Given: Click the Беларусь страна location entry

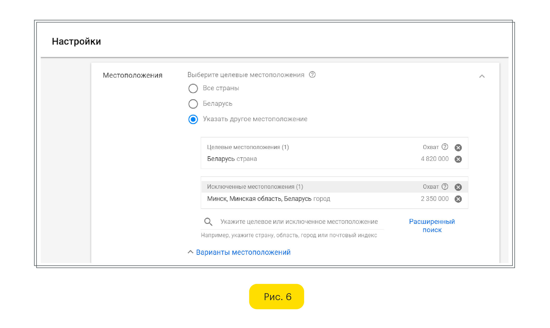Looking at the screenshot, I should [x=232, y=159].
